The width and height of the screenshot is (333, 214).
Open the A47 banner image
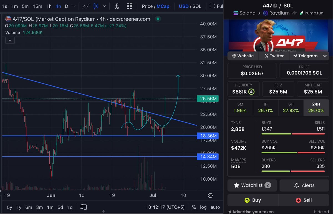click(x=278, y=35)
